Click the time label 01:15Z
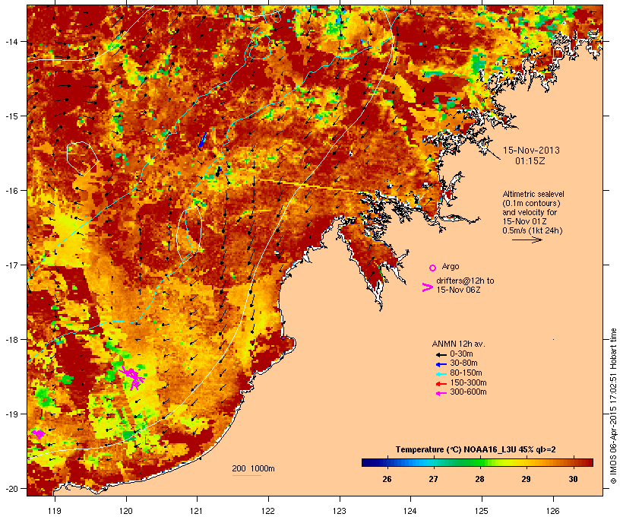 pyautogui.click(x=530, y=161)
